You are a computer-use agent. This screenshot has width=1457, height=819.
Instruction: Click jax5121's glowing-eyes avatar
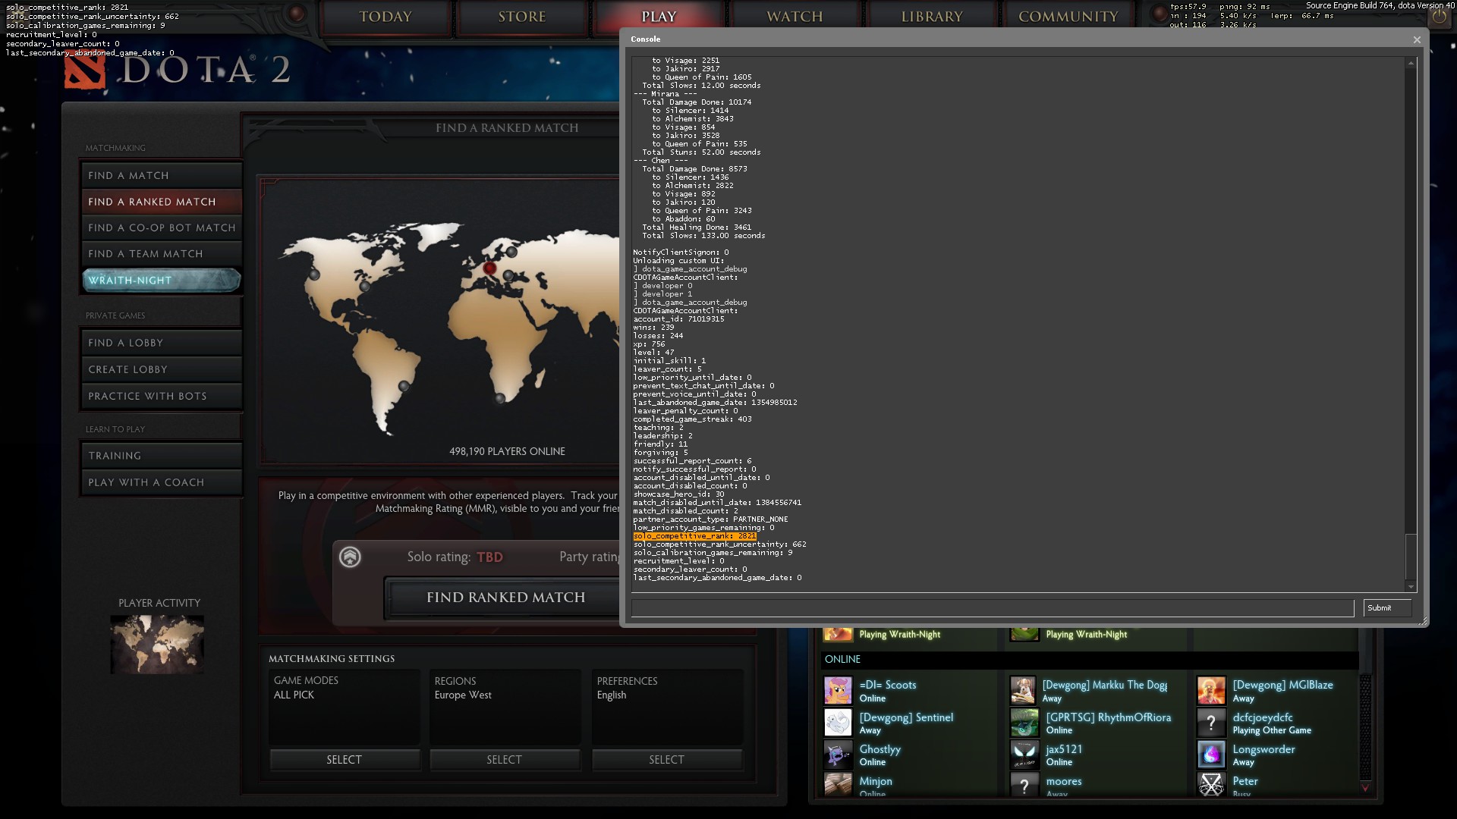pyautogui.click(x=1024, y=755)
